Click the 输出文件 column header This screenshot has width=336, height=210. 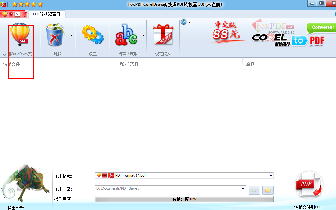(x=129, y=64)
